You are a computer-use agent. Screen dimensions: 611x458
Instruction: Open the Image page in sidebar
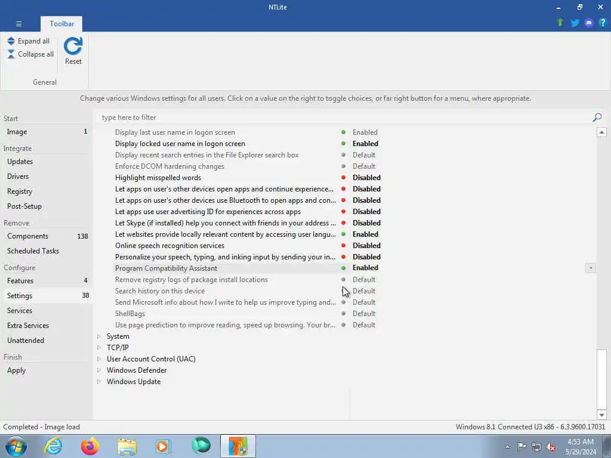tap(47, 132)
